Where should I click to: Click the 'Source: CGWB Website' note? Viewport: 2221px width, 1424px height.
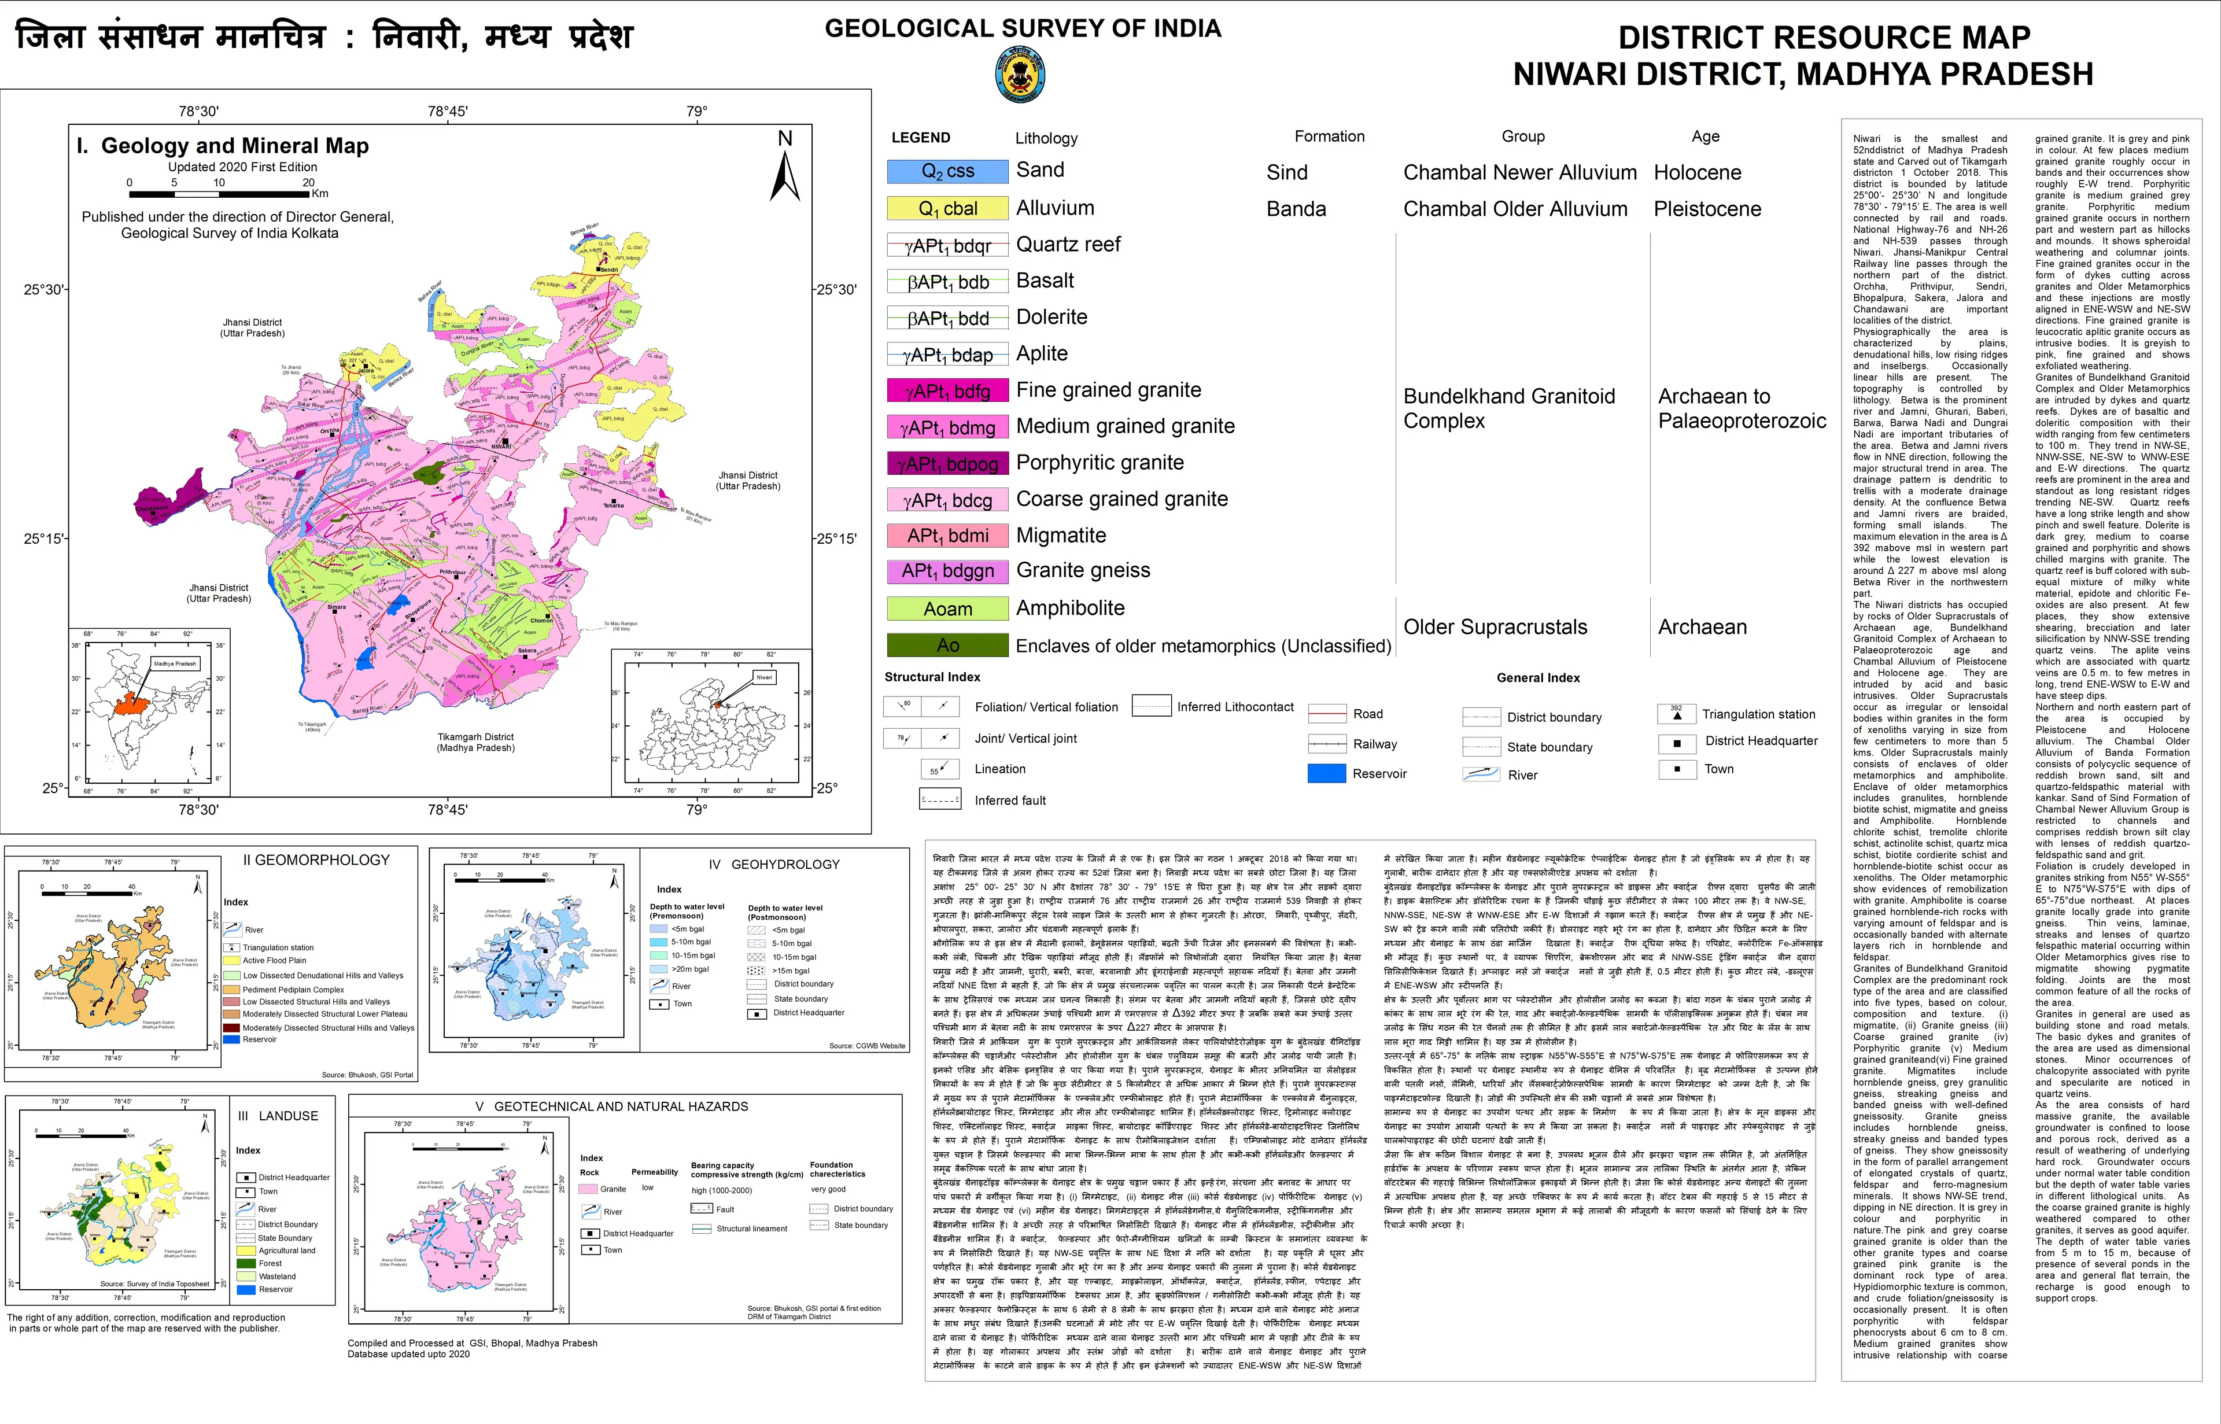point(866,1046)
